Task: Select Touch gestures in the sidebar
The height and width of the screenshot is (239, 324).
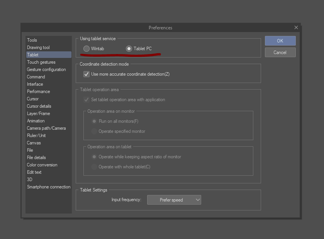Action: [41, 62]
